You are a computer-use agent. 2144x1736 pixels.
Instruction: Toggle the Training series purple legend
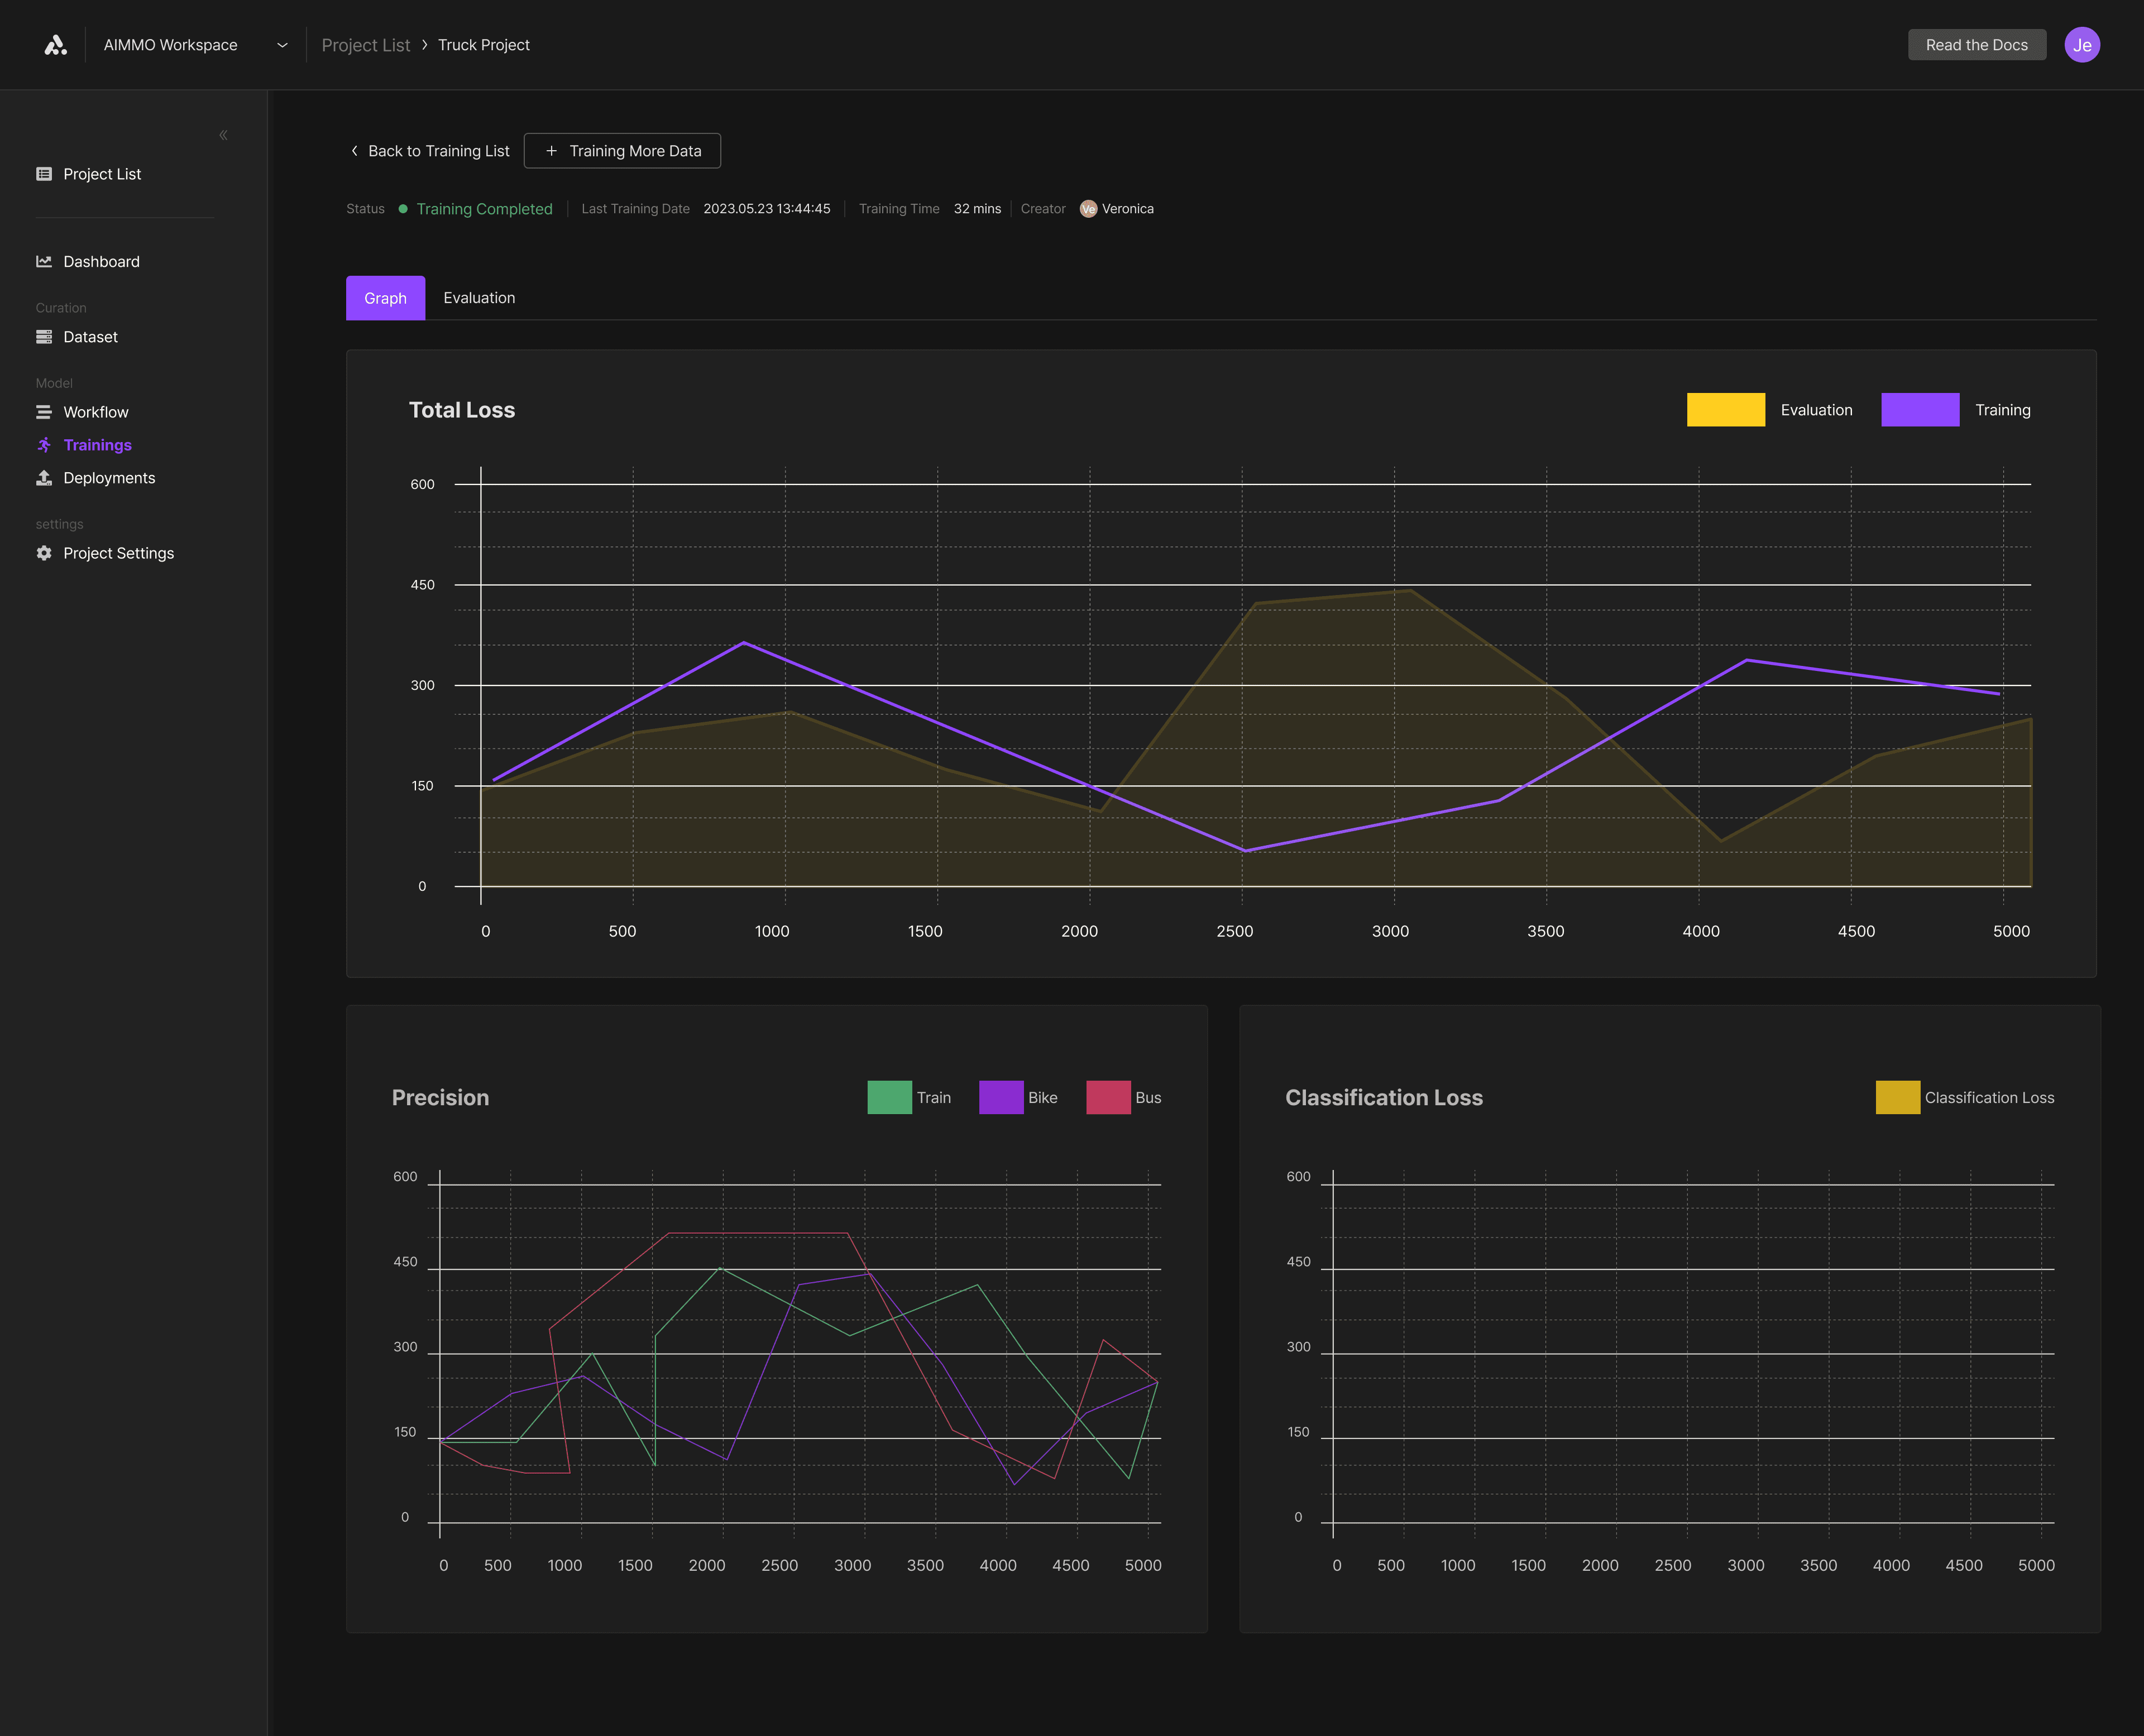coord(1919,410)
